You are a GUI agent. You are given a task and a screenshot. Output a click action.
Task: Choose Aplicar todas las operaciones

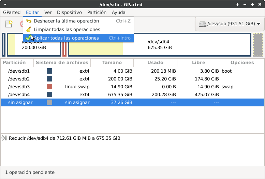(x=67, y=38)
